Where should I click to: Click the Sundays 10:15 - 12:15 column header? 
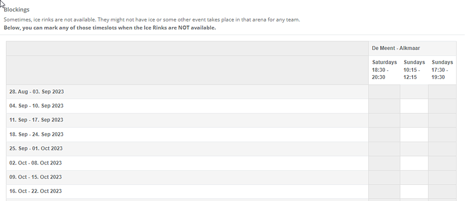(414, 70)
